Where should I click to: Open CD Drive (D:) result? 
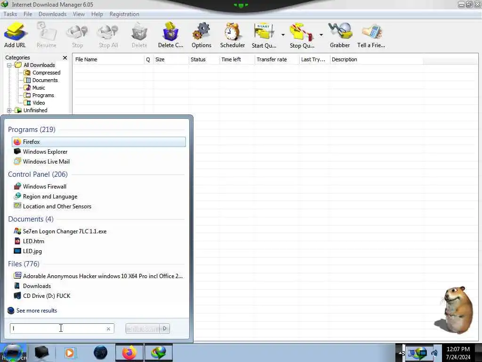pyautogui.click(x=99, y=296)
